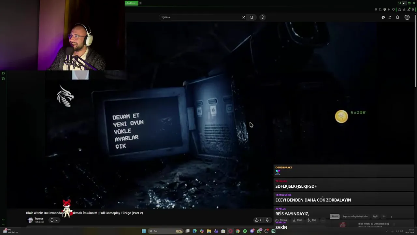Viewport: 417px width, 235px height.
Task: Click the Opera send-to-Flow arrow icon
Action: point(389,9)
